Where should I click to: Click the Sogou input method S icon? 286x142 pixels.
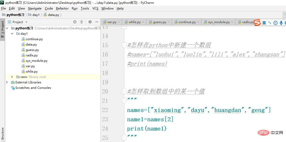click(257, 23)
